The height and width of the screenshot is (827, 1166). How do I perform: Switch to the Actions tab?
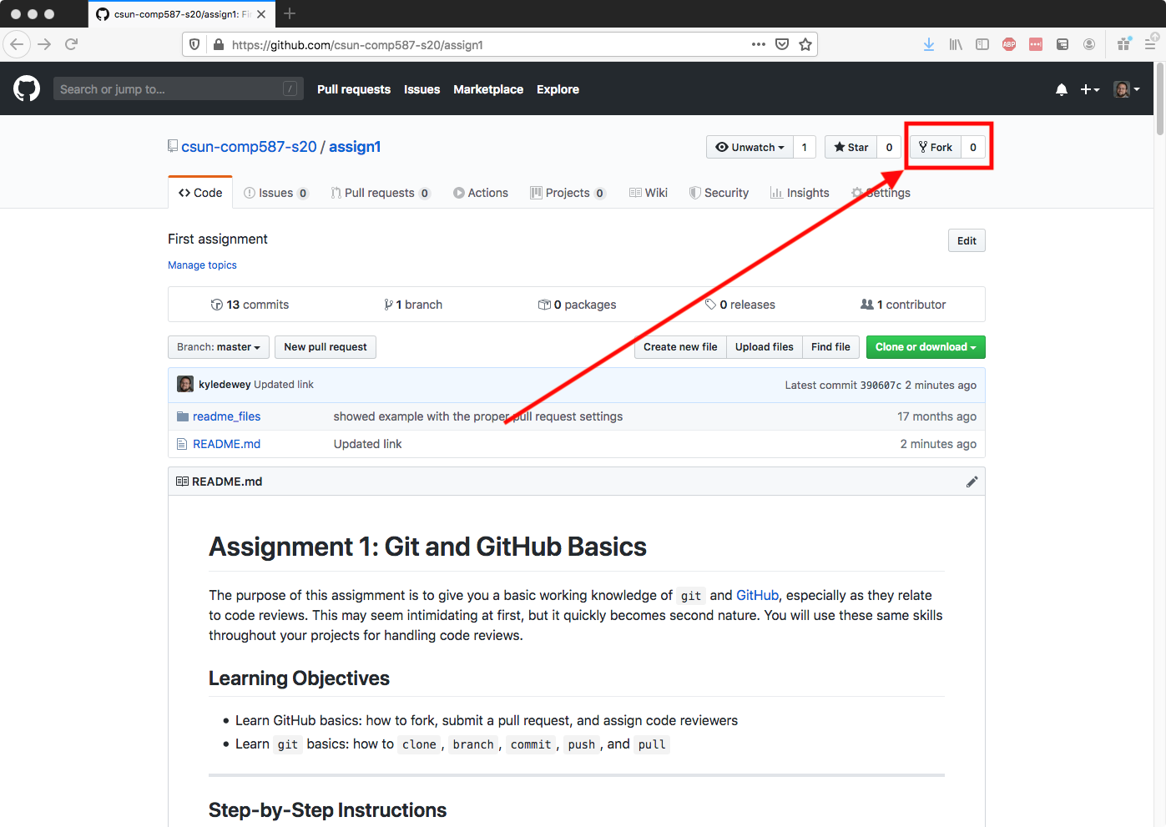(481, 193)
